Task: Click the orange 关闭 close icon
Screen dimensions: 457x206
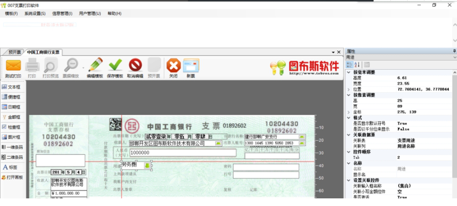Action: pos(174,65)
